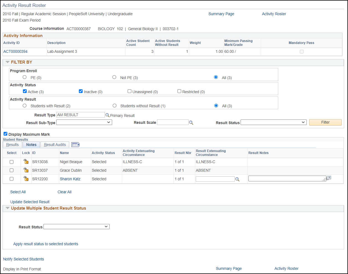Screen dimensions: 348x274
Task: Click the lock icon for Grace Dublin's row
Action: coord(26,170)
